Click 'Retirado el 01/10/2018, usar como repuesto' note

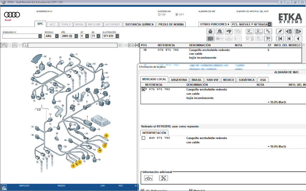pyautogui.click(x=170, y=126)
